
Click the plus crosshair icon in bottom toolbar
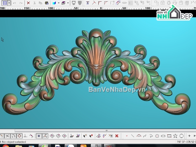point(189,136)
